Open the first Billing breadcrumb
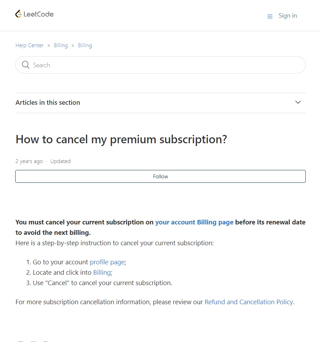321x342 pixels. point(61,45)
